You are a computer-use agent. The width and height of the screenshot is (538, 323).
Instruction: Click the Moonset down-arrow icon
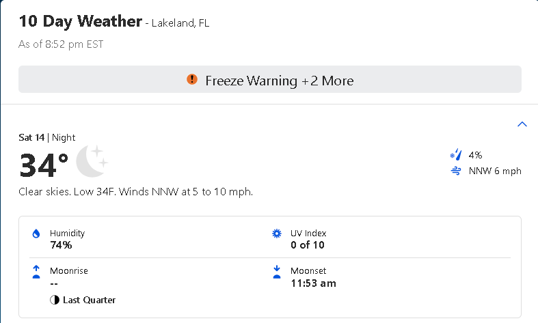click(277, 272)
